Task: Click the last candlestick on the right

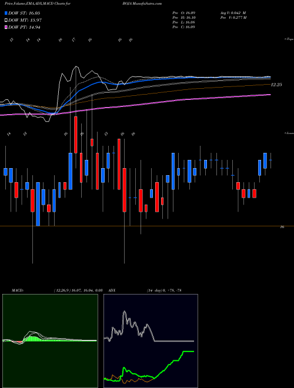Action: pyautogui.click(x=270, y=160)
